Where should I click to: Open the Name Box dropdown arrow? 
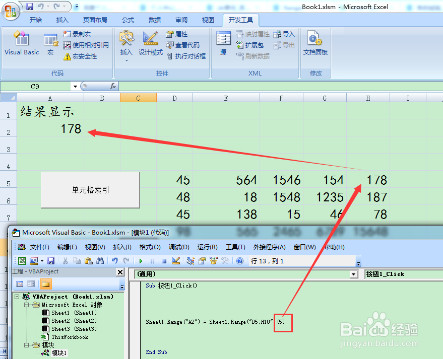[x=75, y=87]
